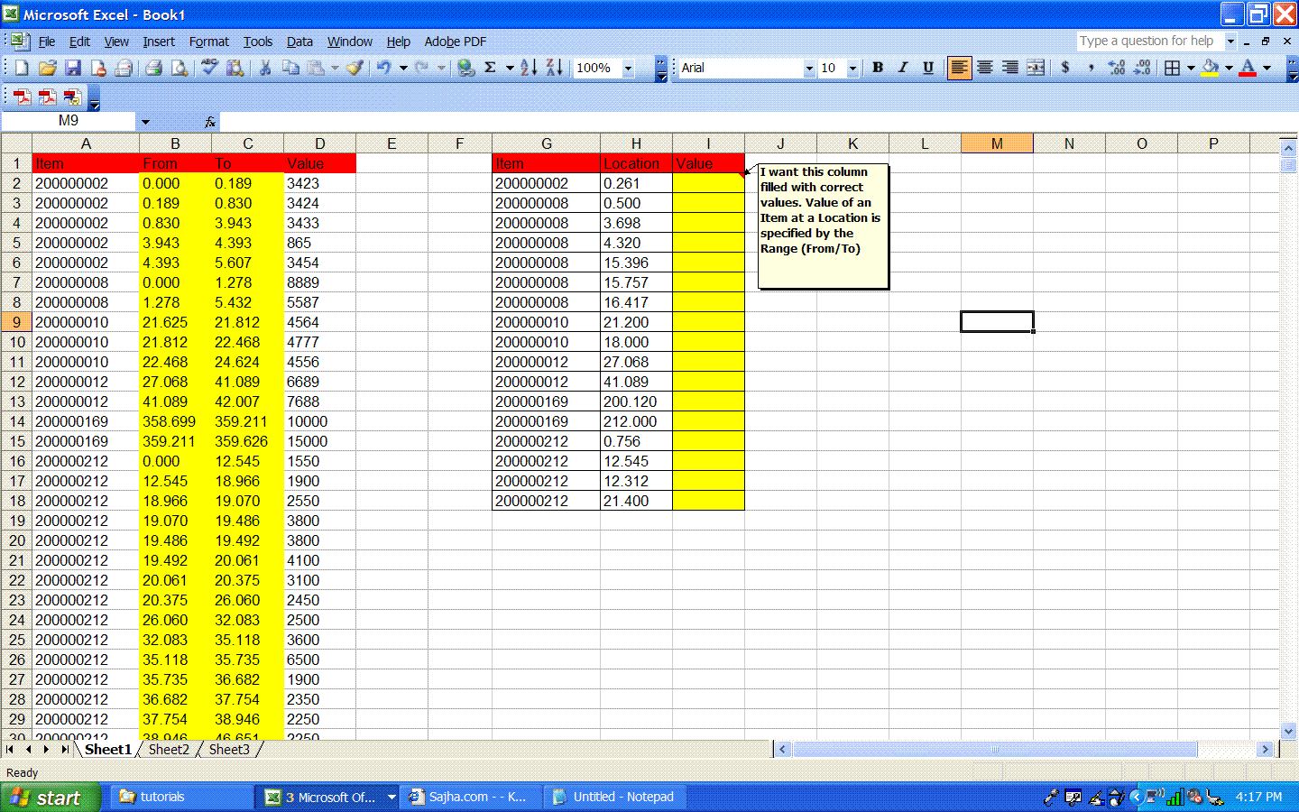Click the Print icon
Screen dimensions: 1299x812
[x=154, y=68]
